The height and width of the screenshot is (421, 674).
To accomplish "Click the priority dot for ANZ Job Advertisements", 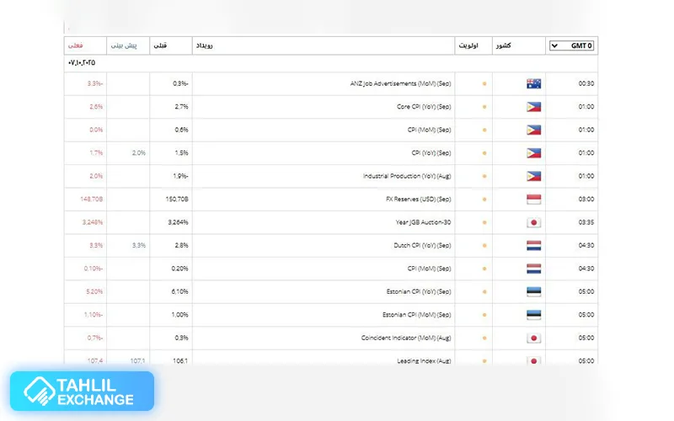I will point(484,84).
